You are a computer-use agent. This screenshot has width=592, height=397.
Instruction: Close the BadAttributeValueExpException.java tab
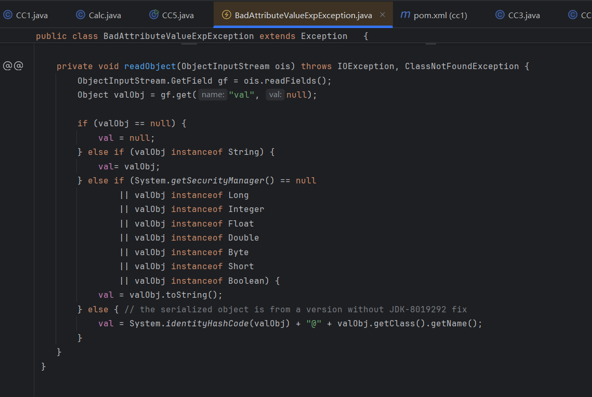[383, 15]
